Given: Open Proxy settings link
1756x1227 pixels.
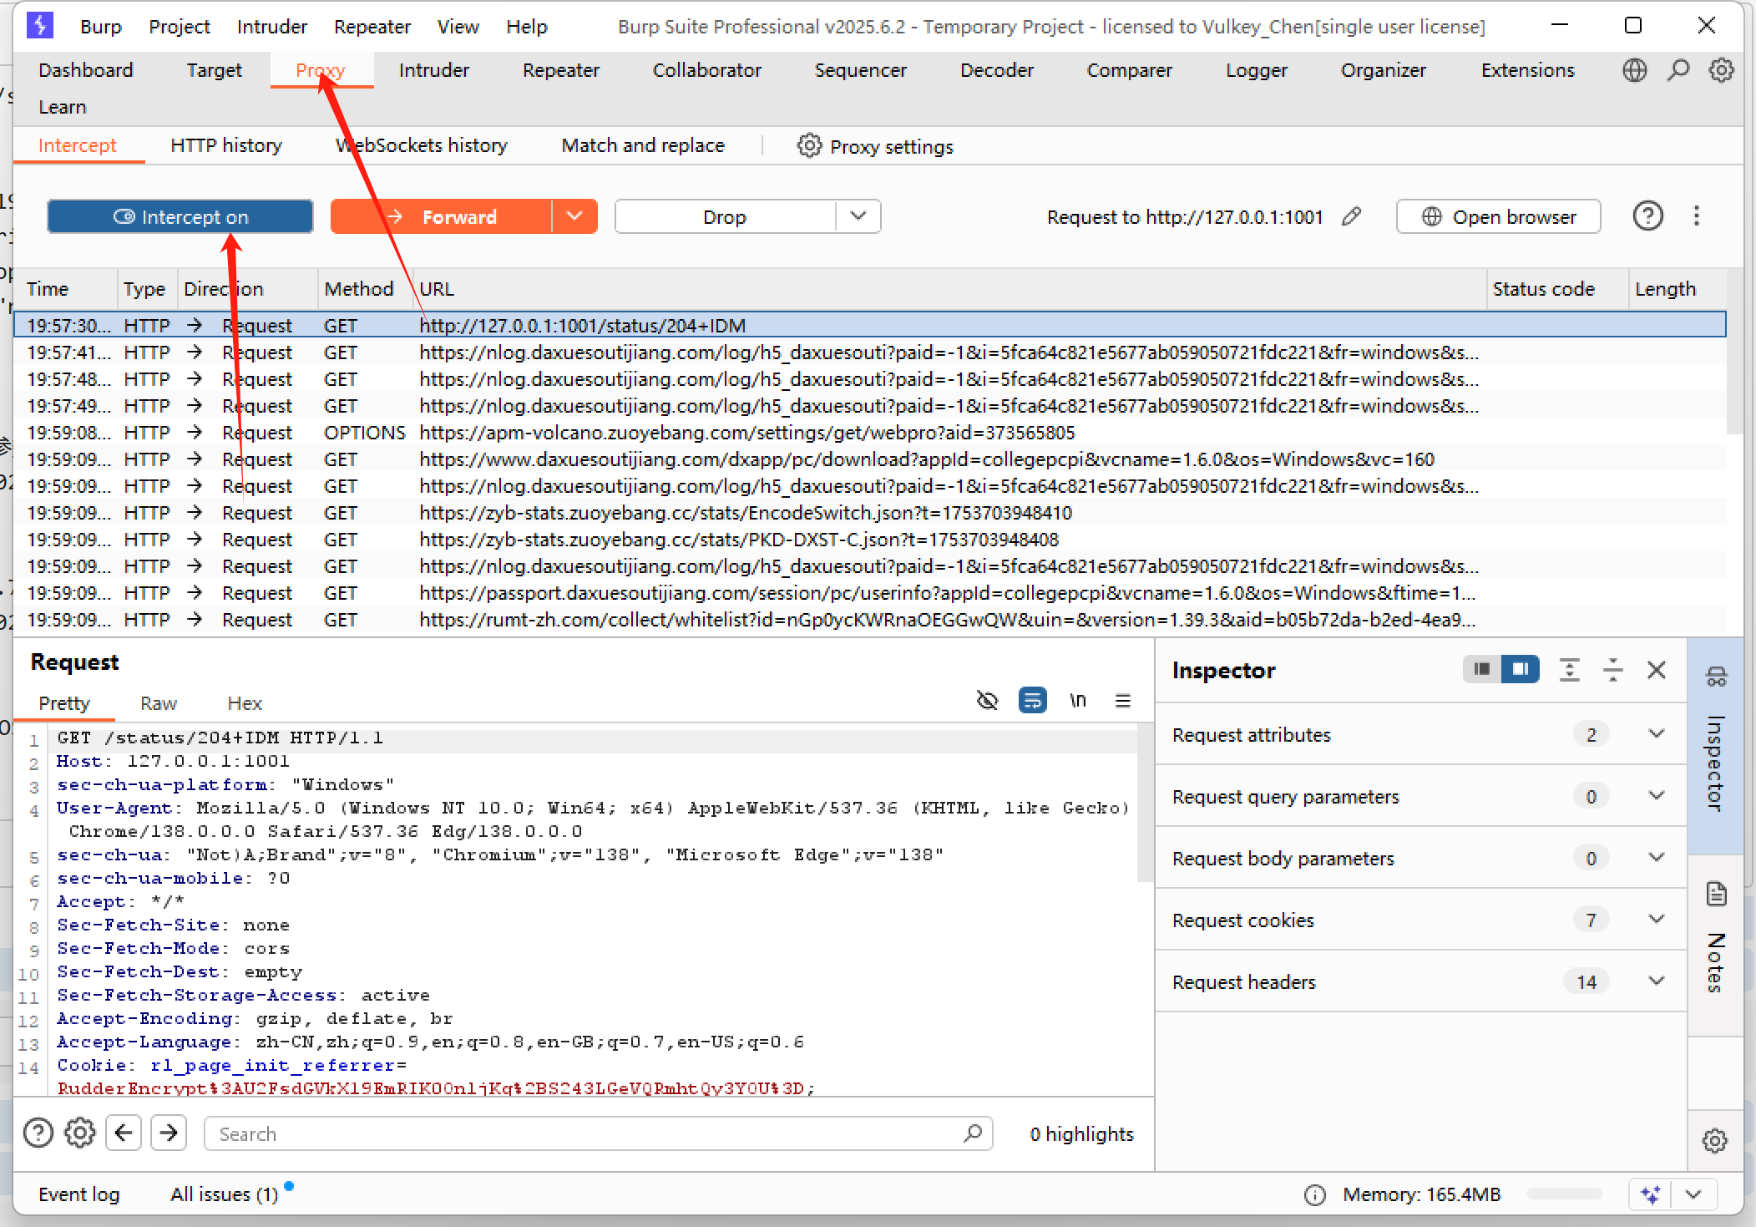Looking at the screenshot, I should pyautogui.click(x=891, y=146).
